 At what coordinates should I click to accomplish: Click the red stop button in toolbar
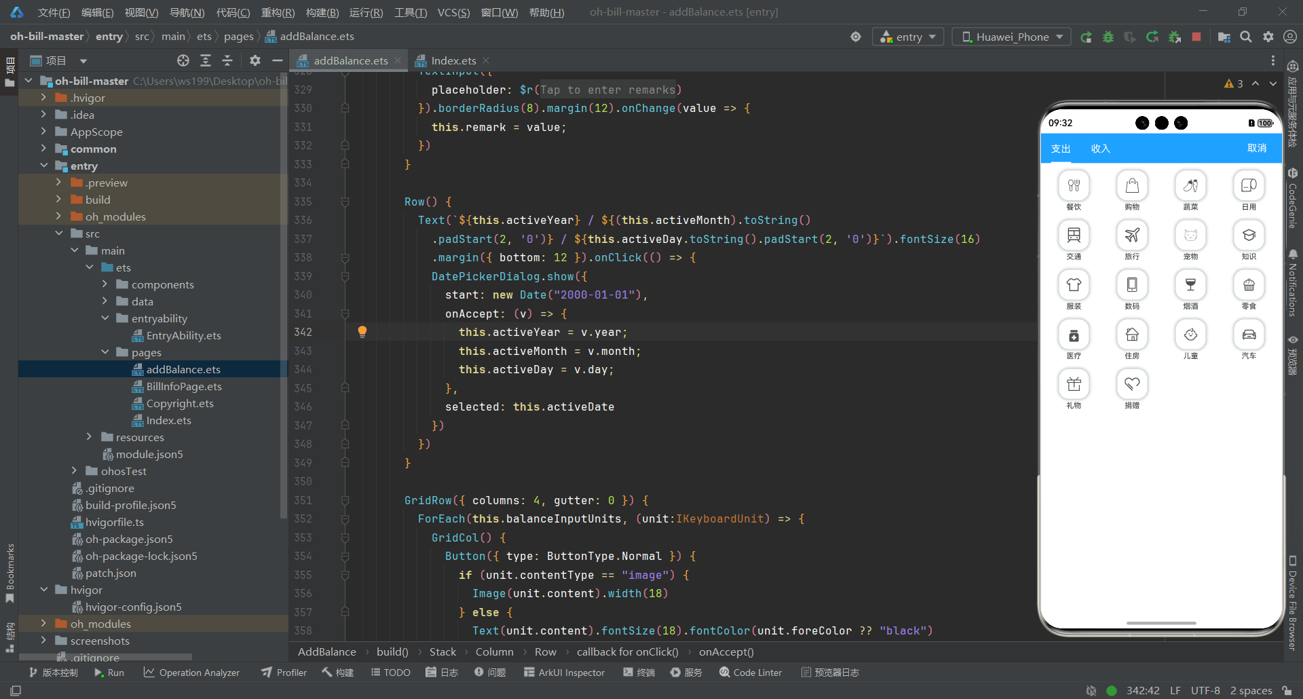click(x=1196, y=37)
